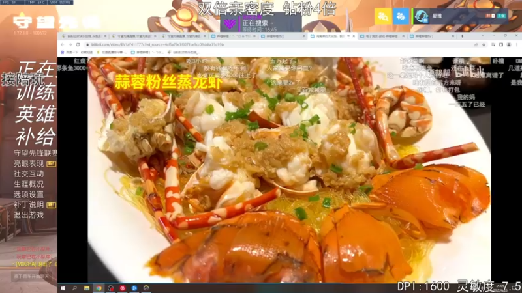Viewport: 522px width, 293px height.
Task: Click the 正在搜索 queue status box
Action: pos(260,23)
